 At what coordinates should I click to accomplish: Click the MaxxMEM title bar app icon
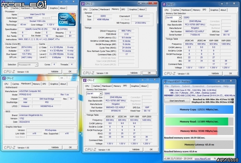pyautogui.click(x=165, y=81)
